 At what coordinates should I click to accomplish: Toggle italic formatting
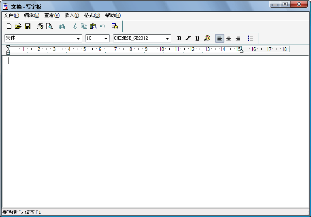[x=188, y=38]
